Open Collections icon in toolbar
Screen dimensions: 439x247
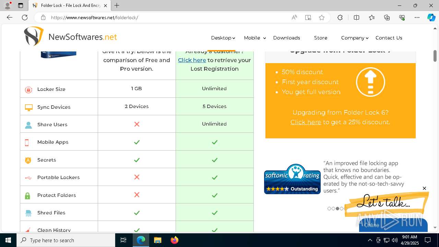tap(387, 17)
